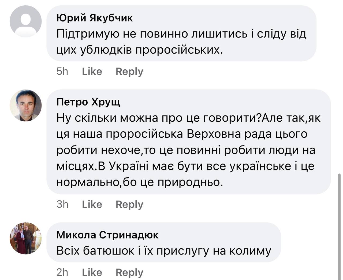Click the 5h timestamp on first comment
Viewport: 343px width, 280px height.
click(62, 72)
